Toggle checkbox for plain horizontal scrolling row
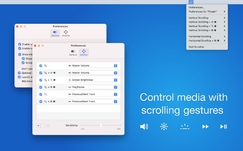The width and height of the screenshot is (243, 151). coord(41,94)
